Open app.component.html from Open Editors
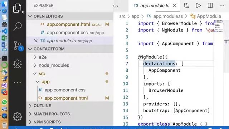The width and height of the screenshot is (229, 129). (70, 24)
